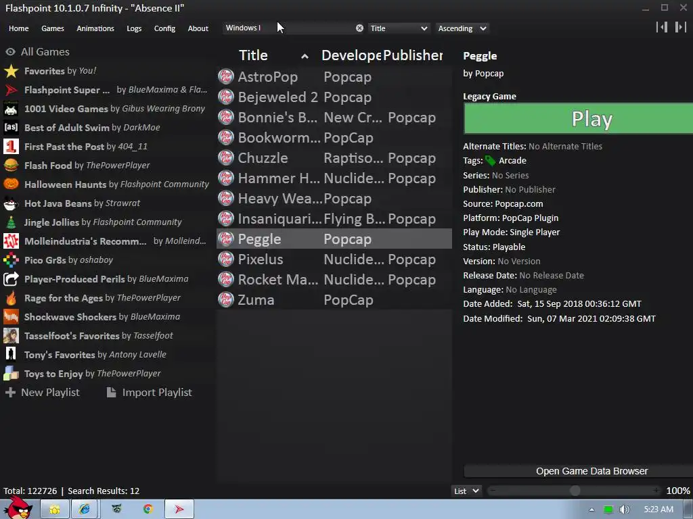693x519 pixels.
Task: Click the Molleindustria's Recommendations playlist icon
Action: click(11, 241)
